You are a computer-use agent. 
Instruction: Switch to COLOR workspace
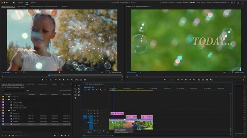coord(198,3)
